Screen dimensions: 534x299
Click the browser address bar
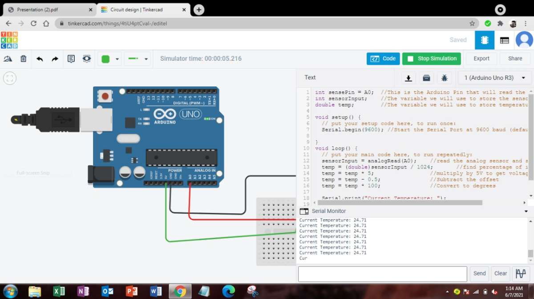(267, 24)
